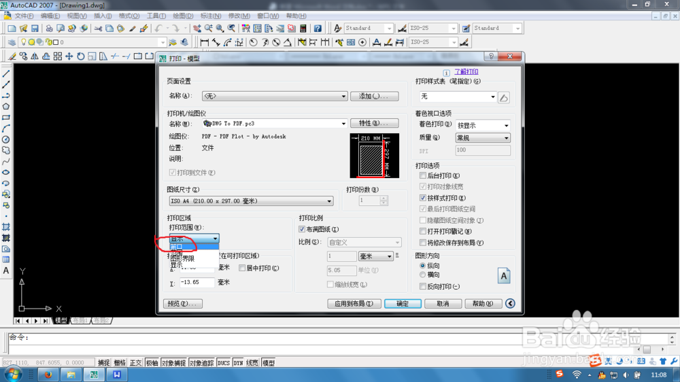Click the Y offset input field
This screenshot has height=382, width=680.
pyautogui.click(x=197, y=282)
